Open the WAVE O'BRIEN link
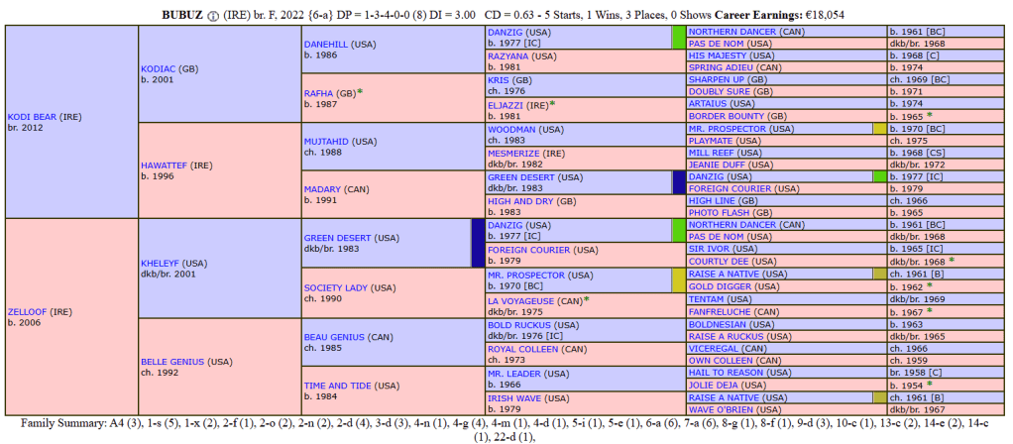Viewport: 1013px width, 444px height. click(724, 408)
